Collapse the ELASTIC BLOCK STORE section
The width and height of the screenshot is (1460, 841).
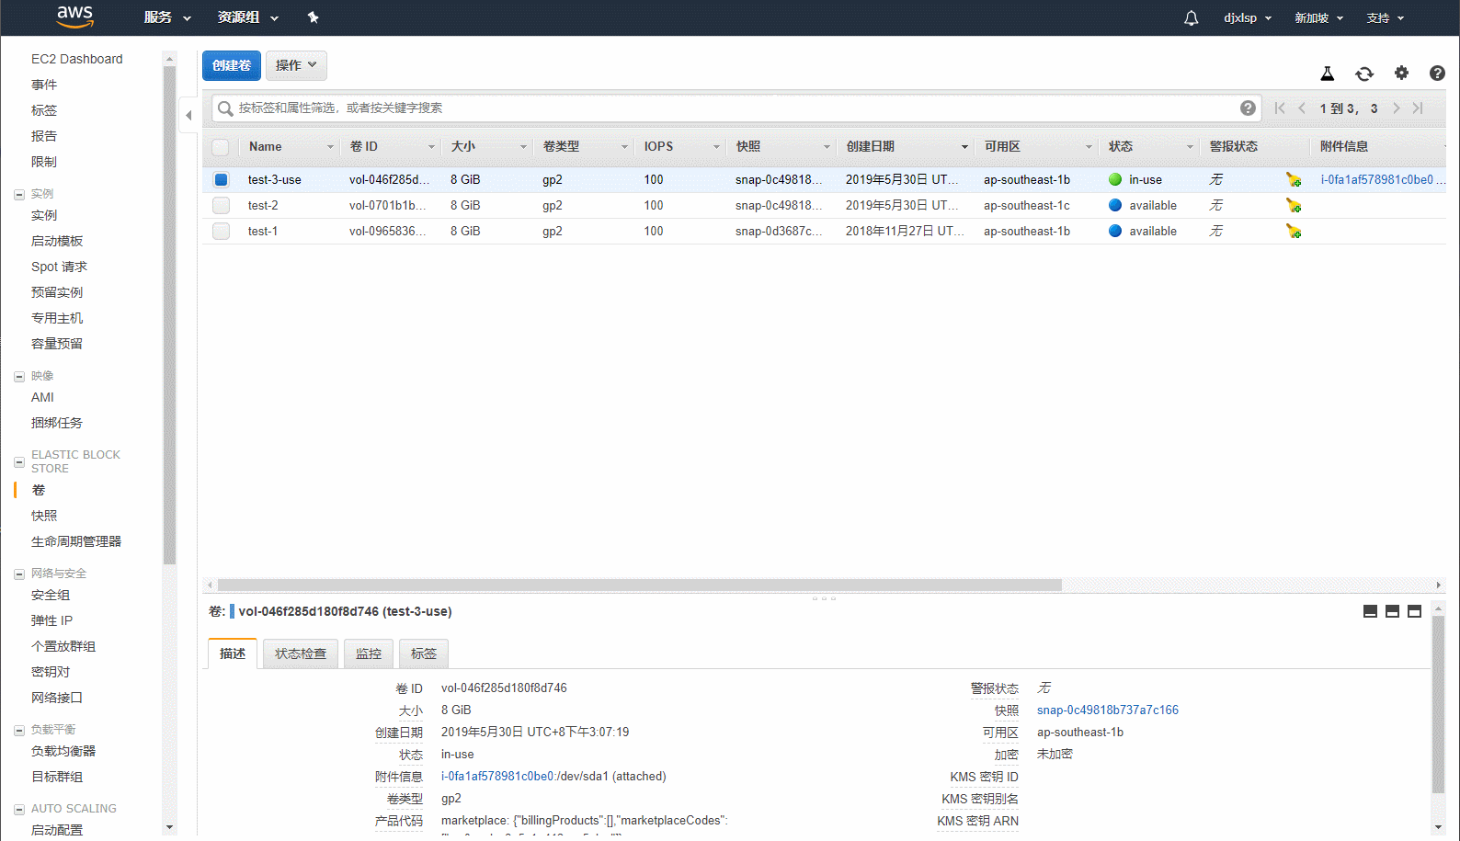pyautogui.click(x=19, y=461)
